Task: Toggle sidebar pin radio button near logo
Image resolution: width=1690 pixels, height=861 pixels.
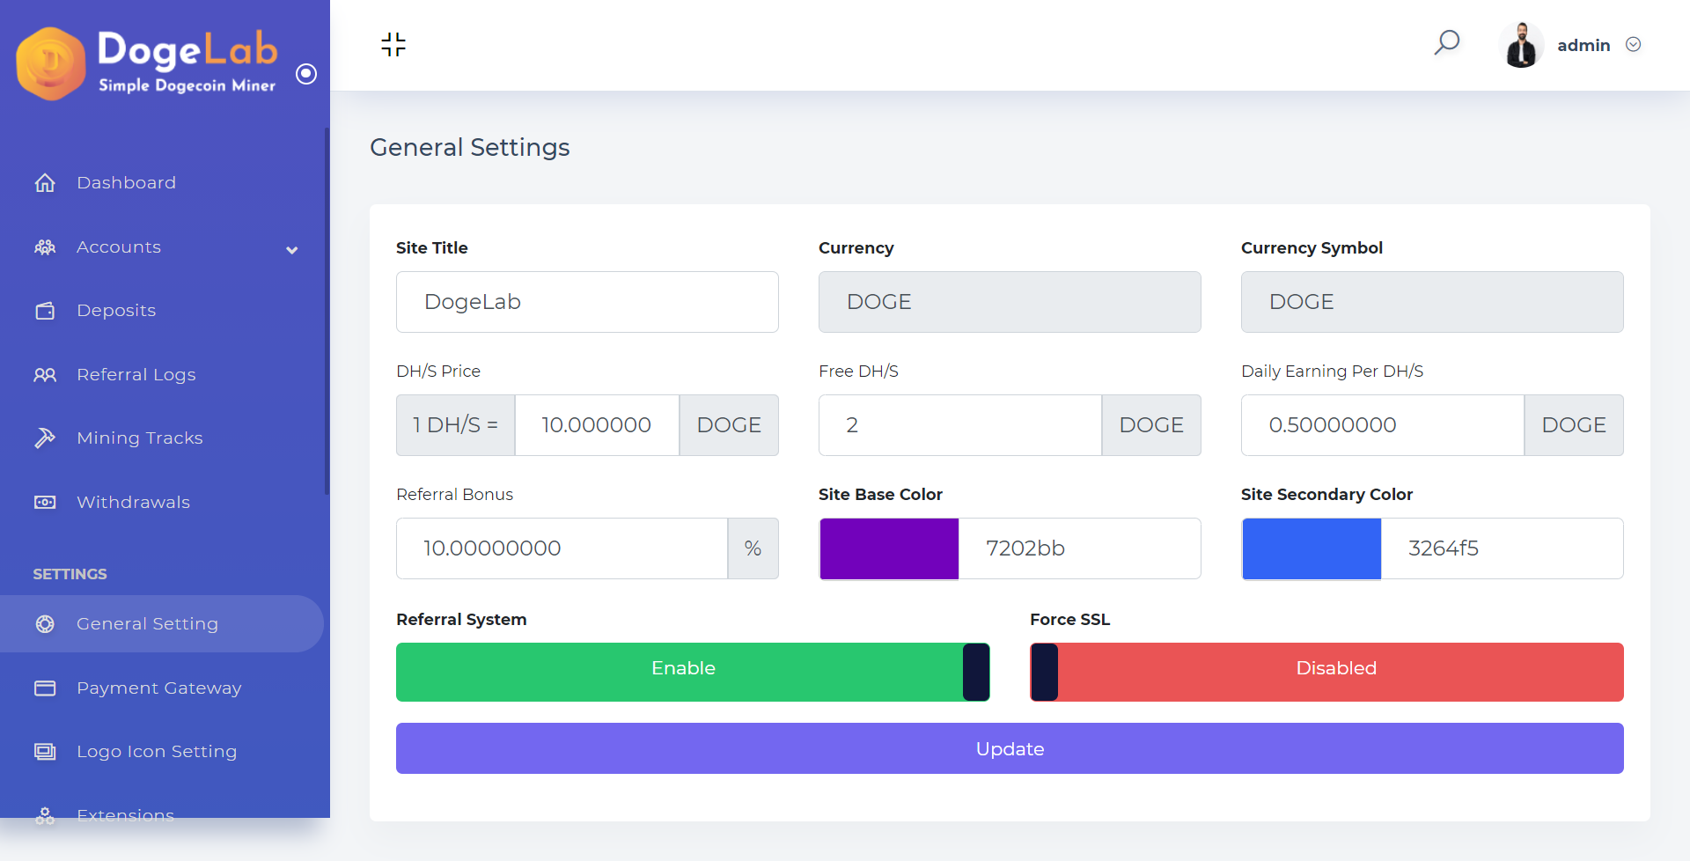Action: pos(306,74)
